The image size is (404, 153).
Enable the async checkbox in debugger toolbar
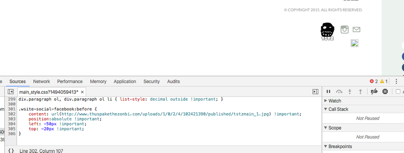398,92
